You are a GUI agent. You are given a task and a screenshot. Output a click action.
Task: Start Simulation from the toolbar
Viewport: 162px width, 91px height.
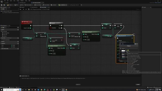coord(54,5)
